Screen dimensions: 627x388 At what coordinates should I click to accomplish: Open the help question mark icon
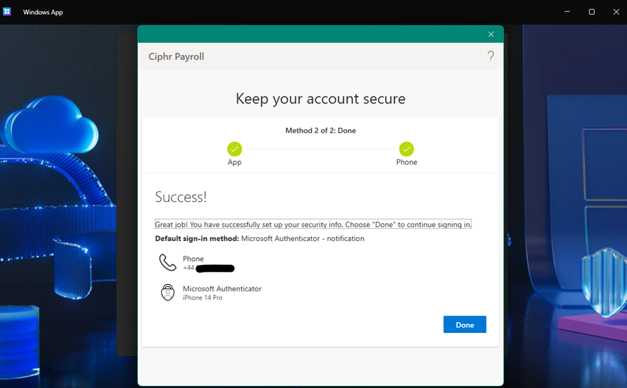point(491,56)
